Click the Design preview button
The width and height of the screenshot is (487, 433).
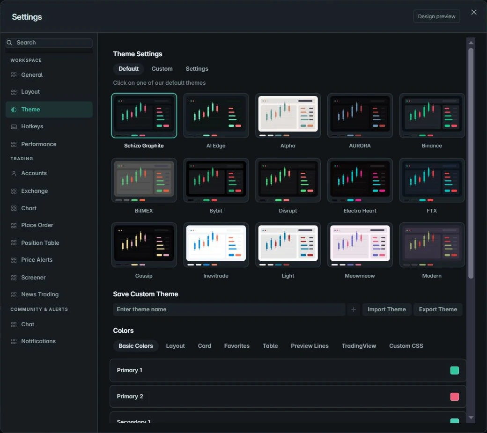(x=436, y=16)
